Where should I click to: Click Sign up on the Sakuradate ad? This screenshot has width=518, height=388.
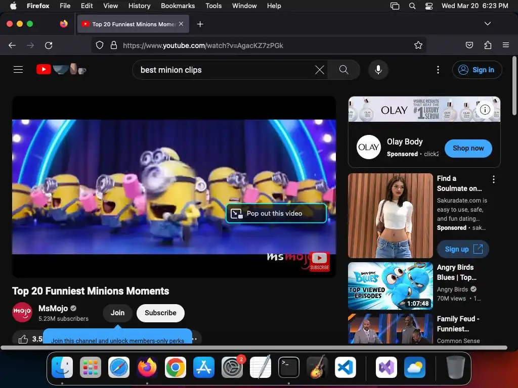pos(463,249)
